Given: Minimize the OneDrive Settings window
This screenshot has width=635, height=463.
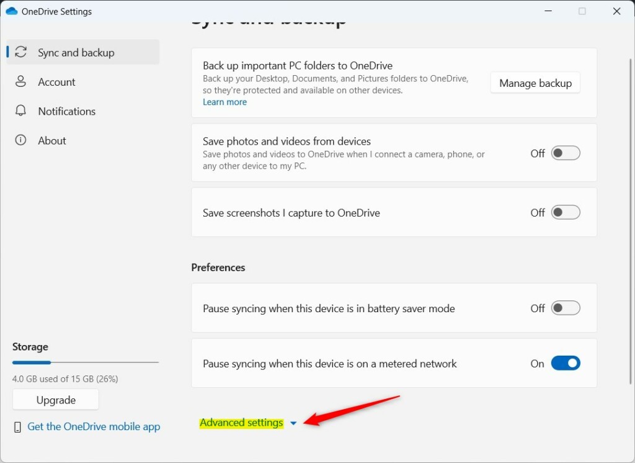Looking at the screenshot, I should coord(548,11).
